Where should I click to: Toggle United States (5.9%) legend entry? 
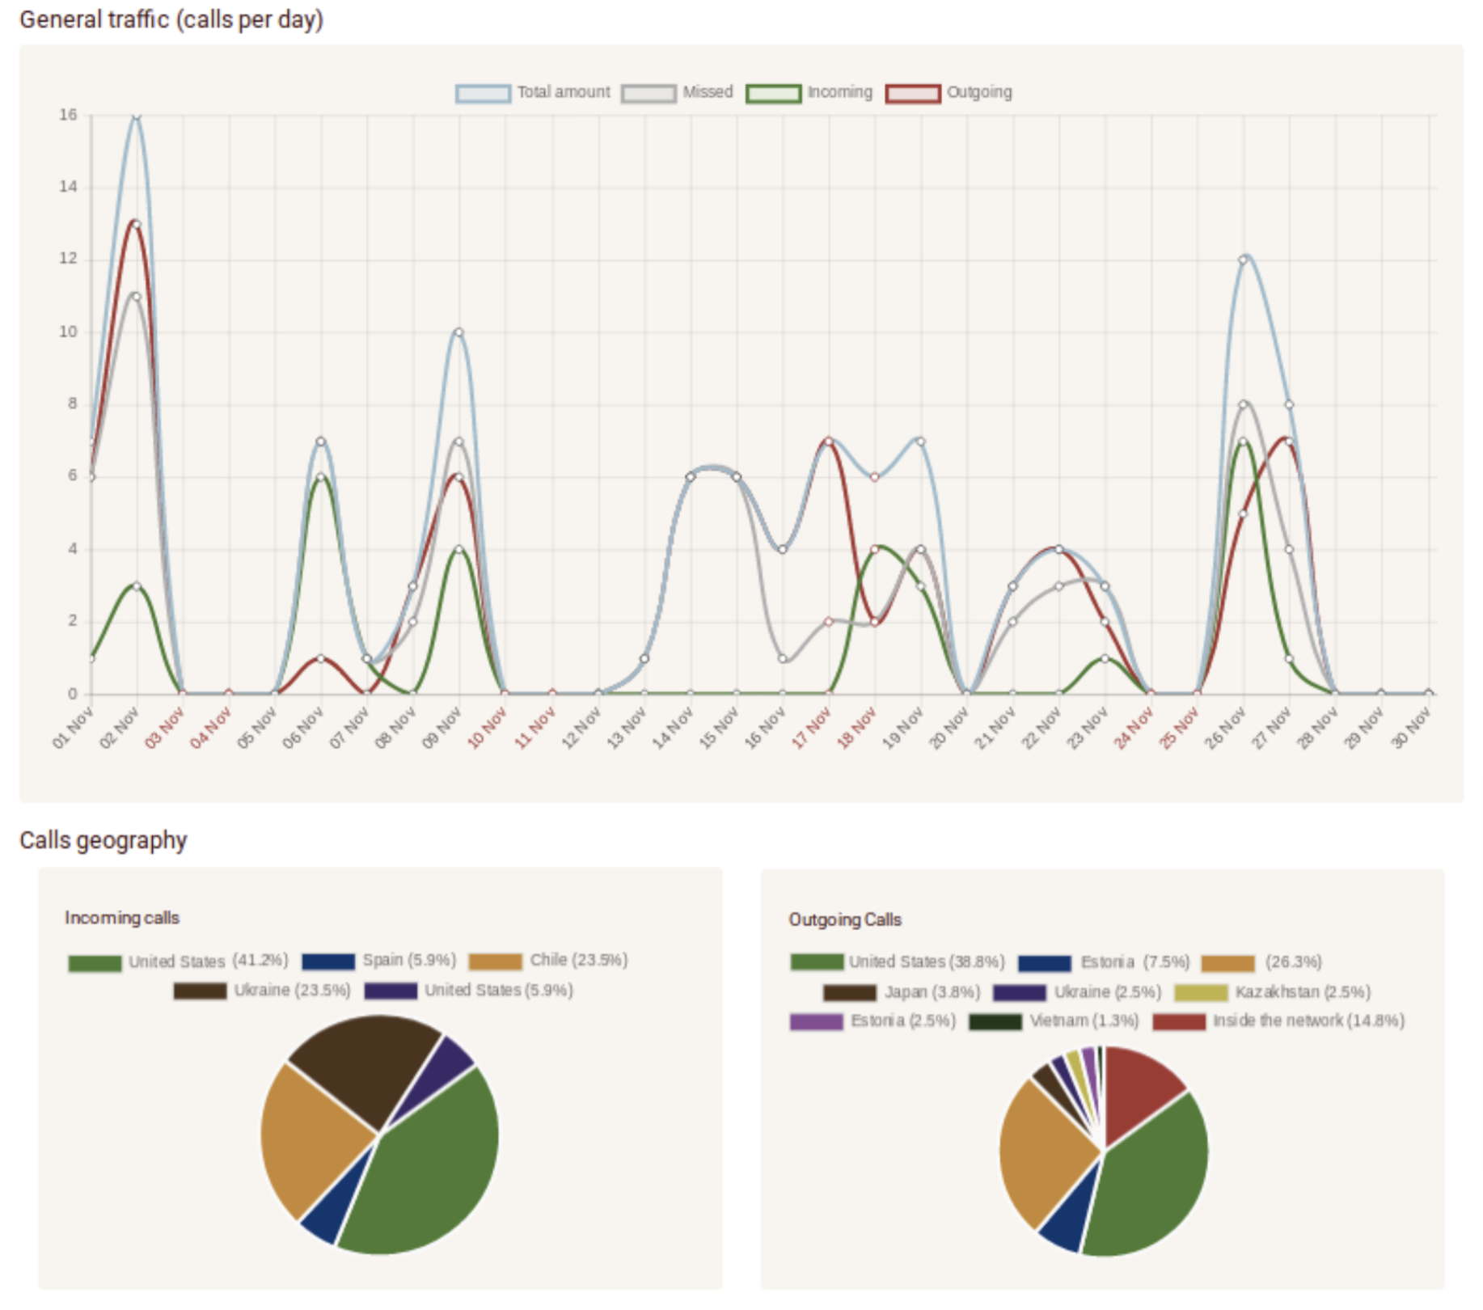[469, 991]
